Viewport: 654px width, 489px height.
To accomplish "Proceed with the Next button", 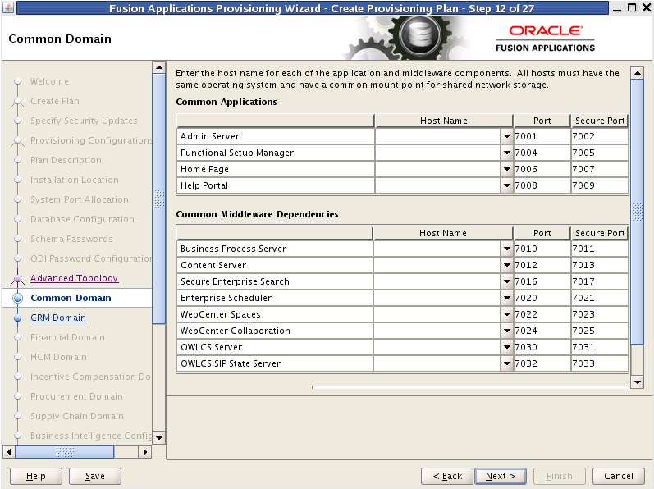I will point(501,476).
